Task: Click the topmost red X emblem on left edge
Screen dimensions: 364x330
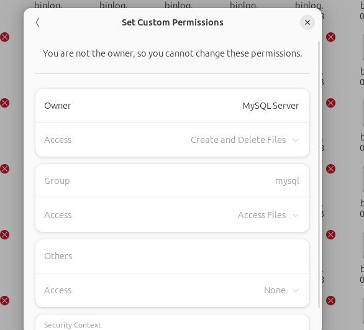Action: click(x=4, y=37)
